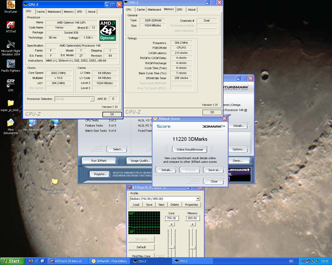Click the Core clock slider handle
This screenshot has height=265, width=332.
[171, 248]
